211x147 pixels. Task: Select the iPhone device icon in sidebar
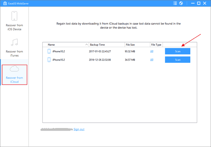14,17
